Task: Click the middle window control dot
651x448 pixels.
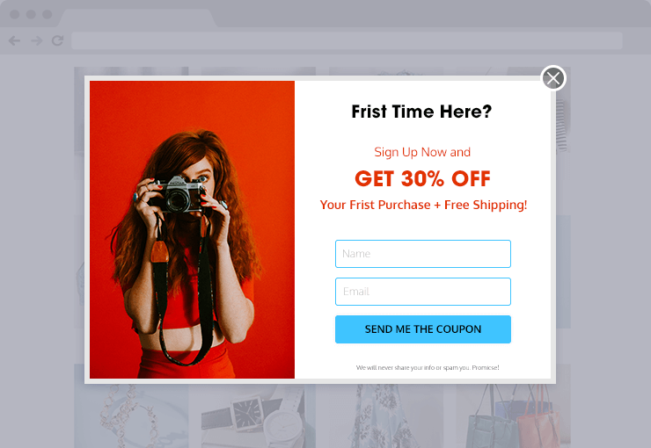Action: coord(31,15)
